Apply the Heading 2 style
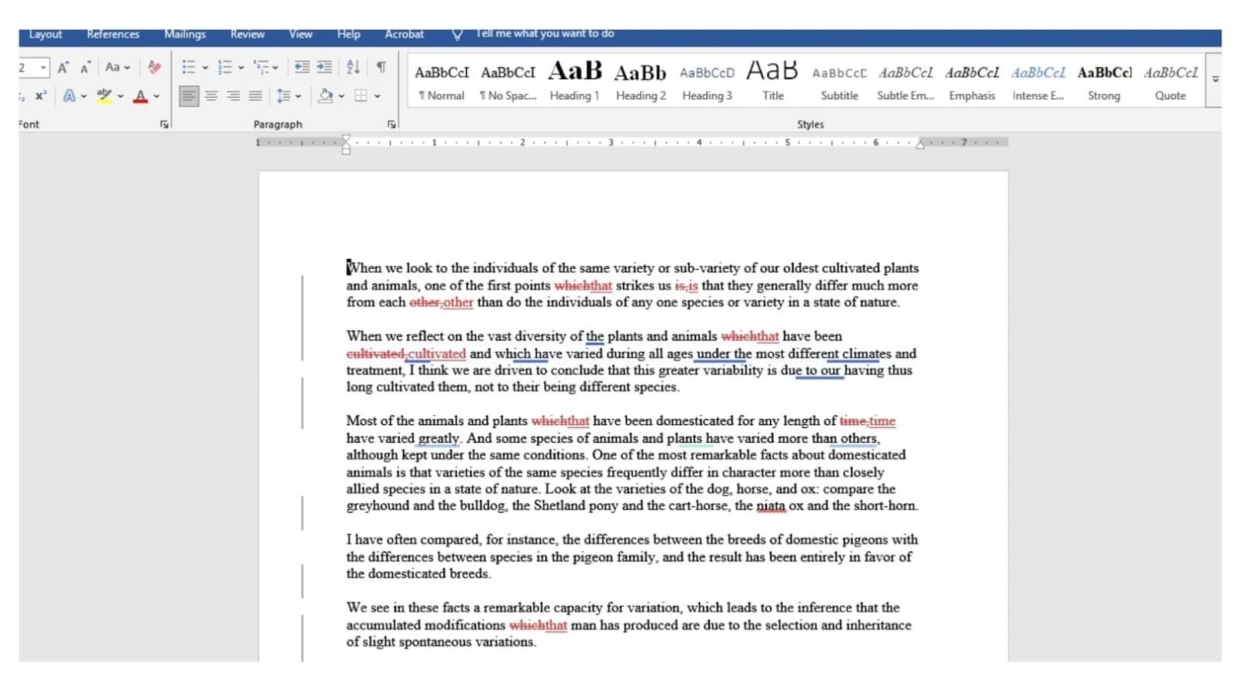The image size is (1236, 698). [641, 81]
